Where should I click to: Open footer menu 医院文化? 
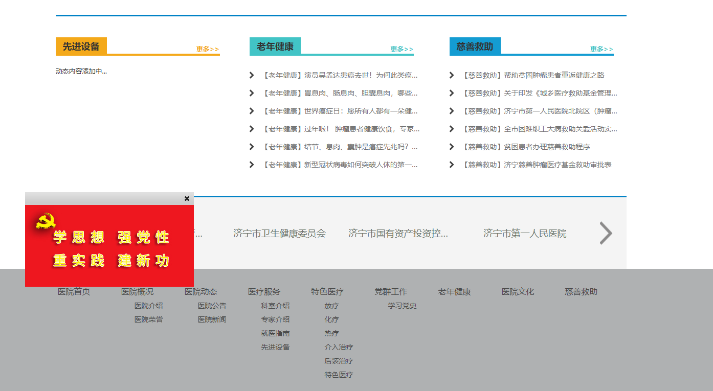518,292
